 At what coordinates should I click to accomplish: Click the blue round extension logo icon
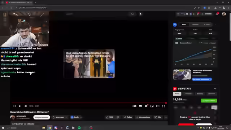(x=175, y=25)
